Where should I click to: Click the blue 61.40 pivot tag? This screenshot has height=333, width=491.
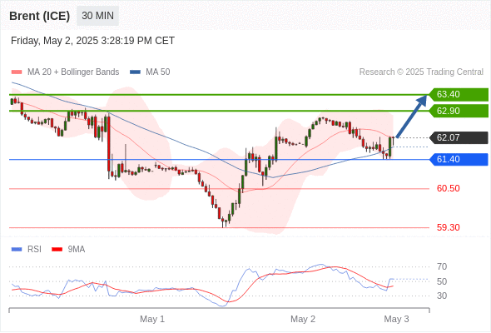pyautogui.click(x=458, y=159)
